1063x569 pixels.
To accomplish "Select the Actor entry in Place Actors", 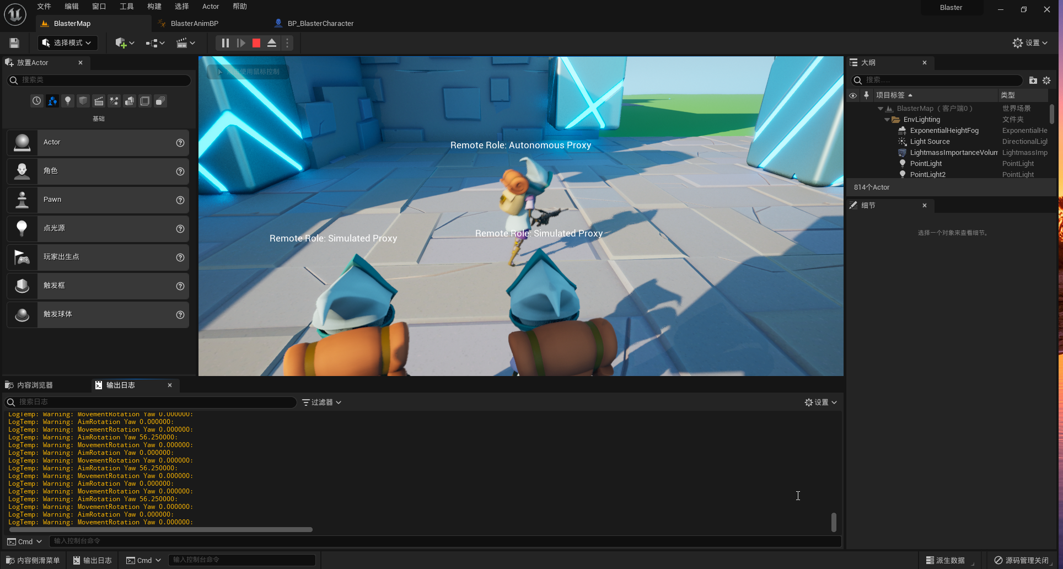I will (x=98, y=142).
